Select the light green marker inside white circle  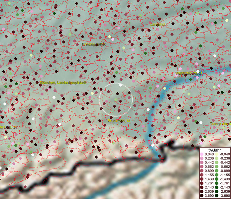pos(116,99)
